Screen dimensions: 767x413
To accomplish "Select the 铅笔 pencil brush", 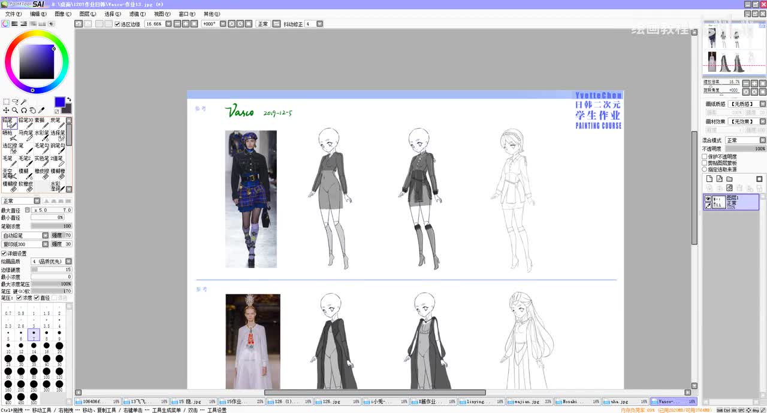I will point(9,123).
